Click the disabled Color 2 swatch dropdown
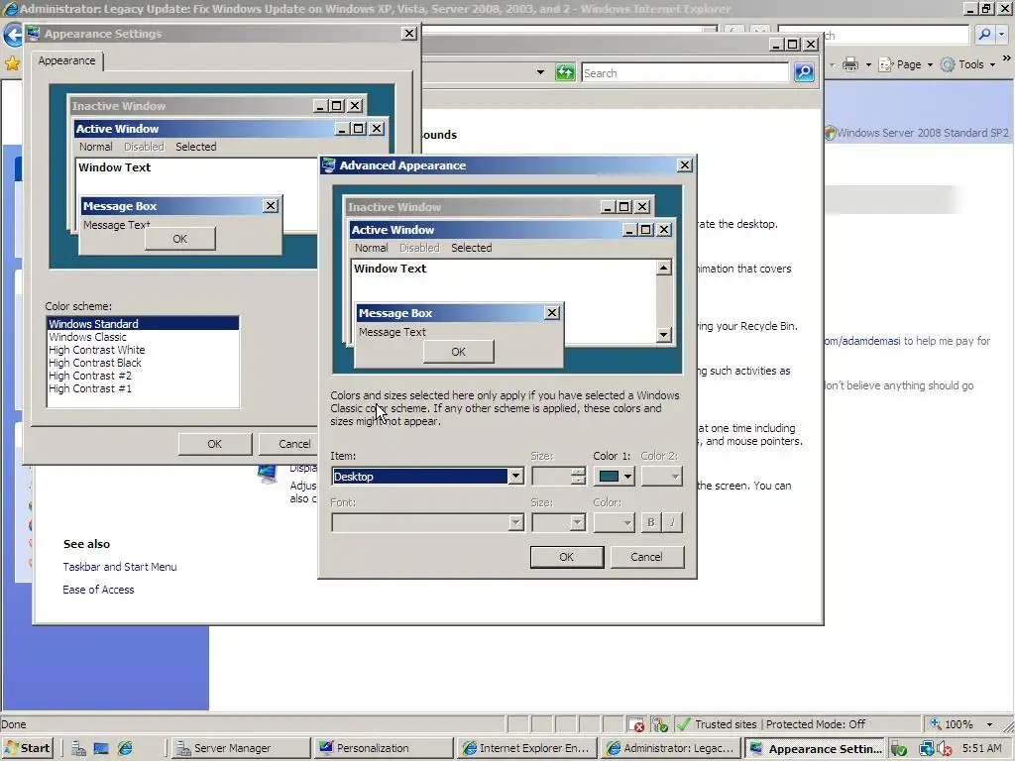 coord(661,477)
